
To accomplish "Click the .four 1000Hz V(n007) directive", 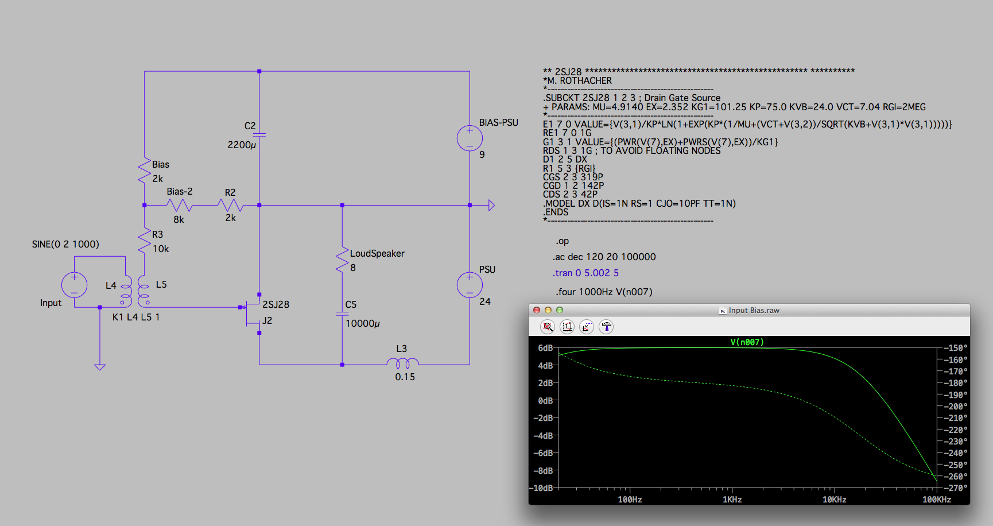I will 604,292.
